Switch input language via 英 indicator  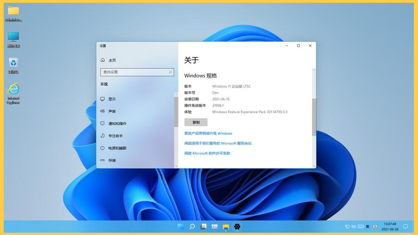coord(368,227)
